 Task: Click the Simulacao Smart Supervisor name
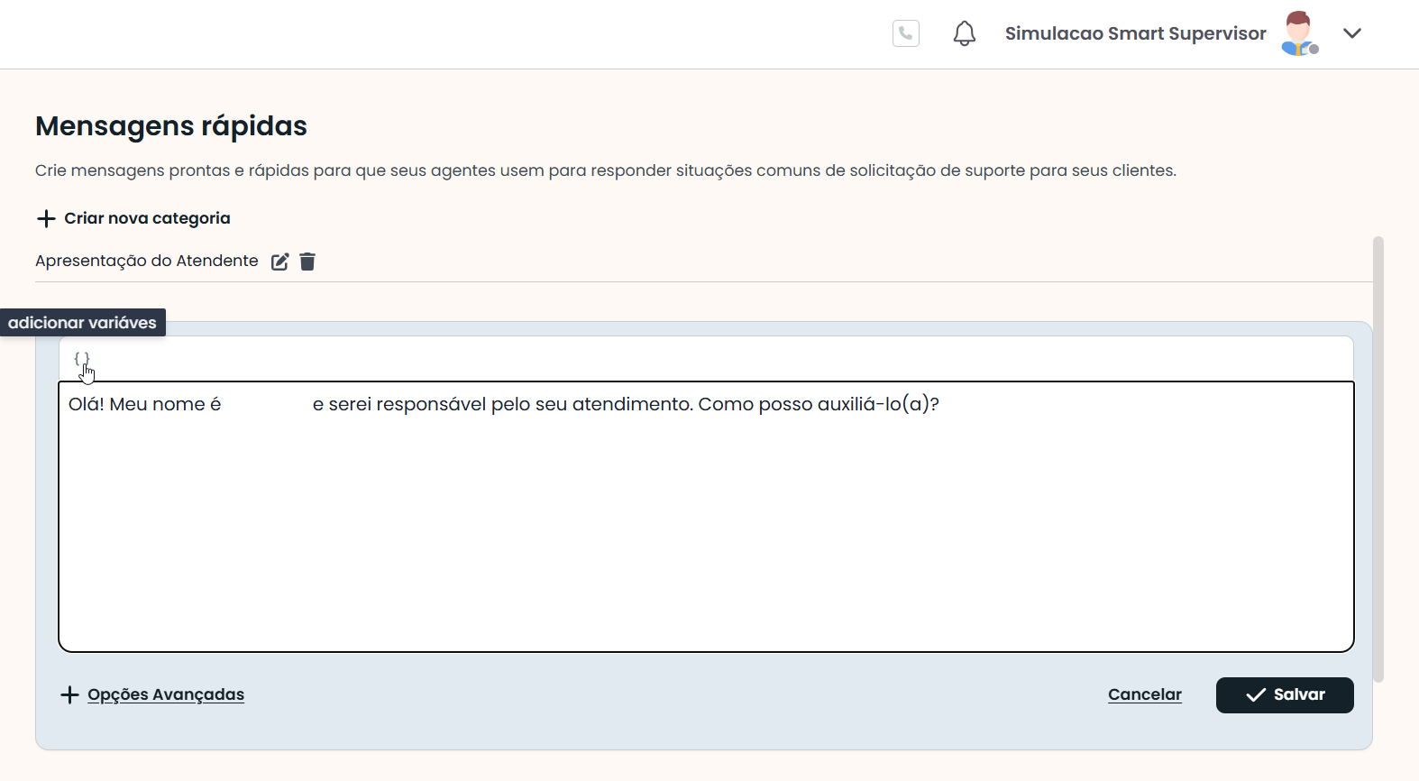coord(1135,33)
